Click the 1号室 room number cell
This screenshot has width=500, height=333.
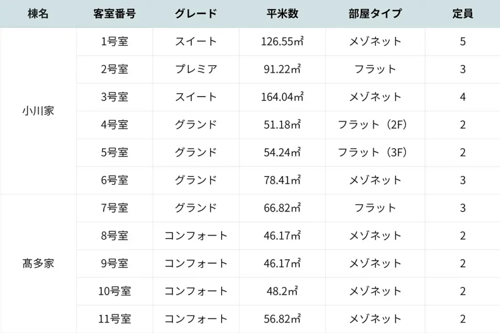[114, 41]
